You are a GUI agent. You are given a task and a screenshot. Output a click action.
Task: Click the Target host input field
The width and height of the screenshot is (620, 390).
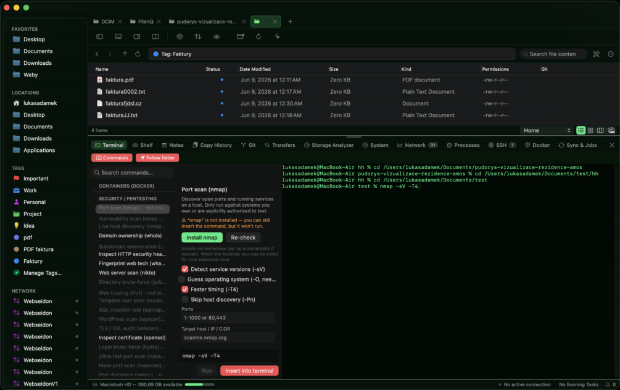coord(228,338)
